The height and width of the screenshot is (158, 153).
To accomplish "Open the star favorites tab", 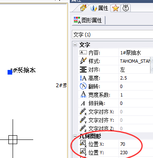I will [116, 8].
